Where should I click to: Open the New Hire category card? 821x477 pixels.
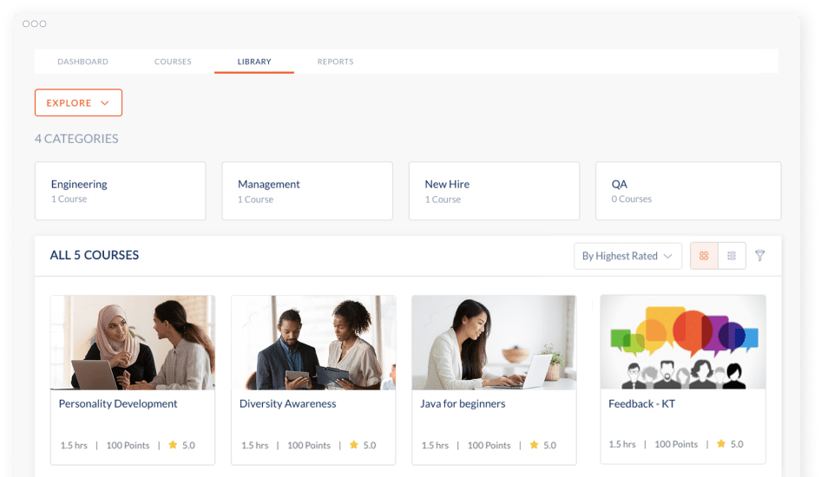(x=495, y=191)
